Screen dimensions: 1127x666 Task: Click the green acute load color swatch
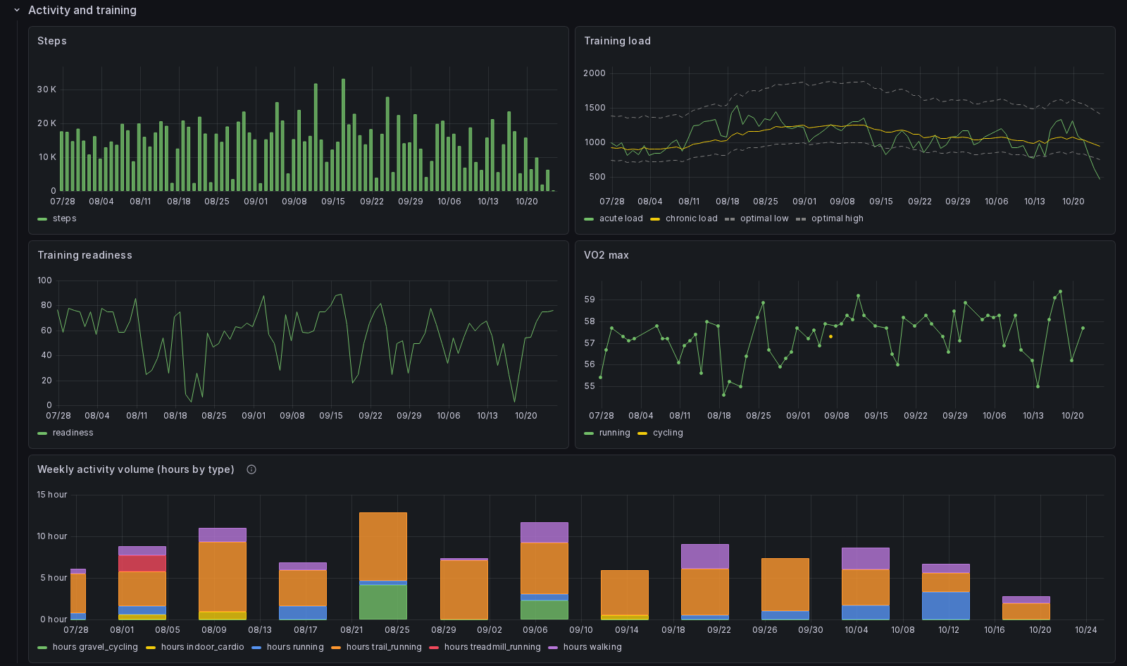[x=589, y=219]
